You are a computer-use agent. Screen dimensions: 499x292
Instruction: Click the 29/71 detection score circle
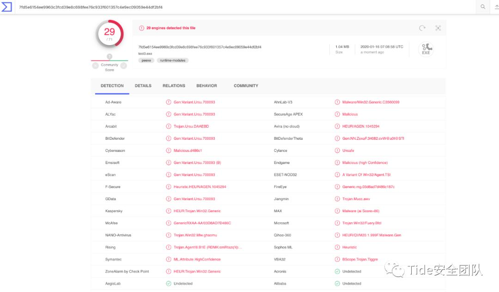[x=110, y=33]
